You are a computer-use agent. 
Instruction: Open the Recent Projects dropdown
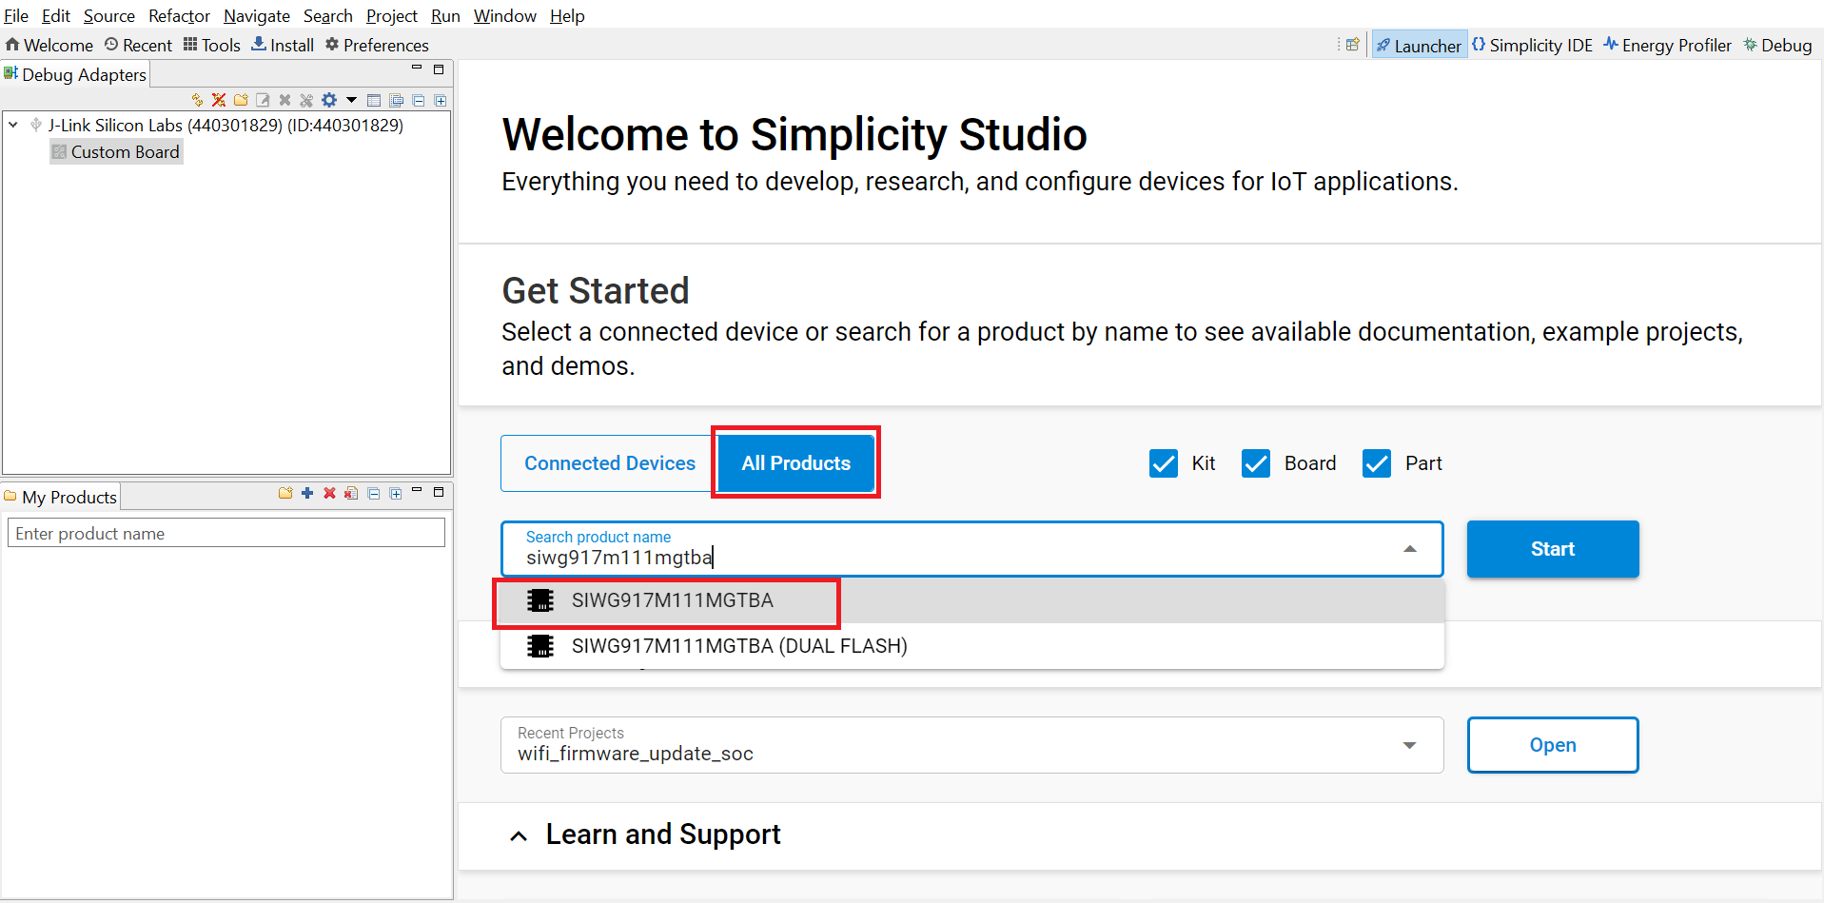click(x=1409, y=745)
